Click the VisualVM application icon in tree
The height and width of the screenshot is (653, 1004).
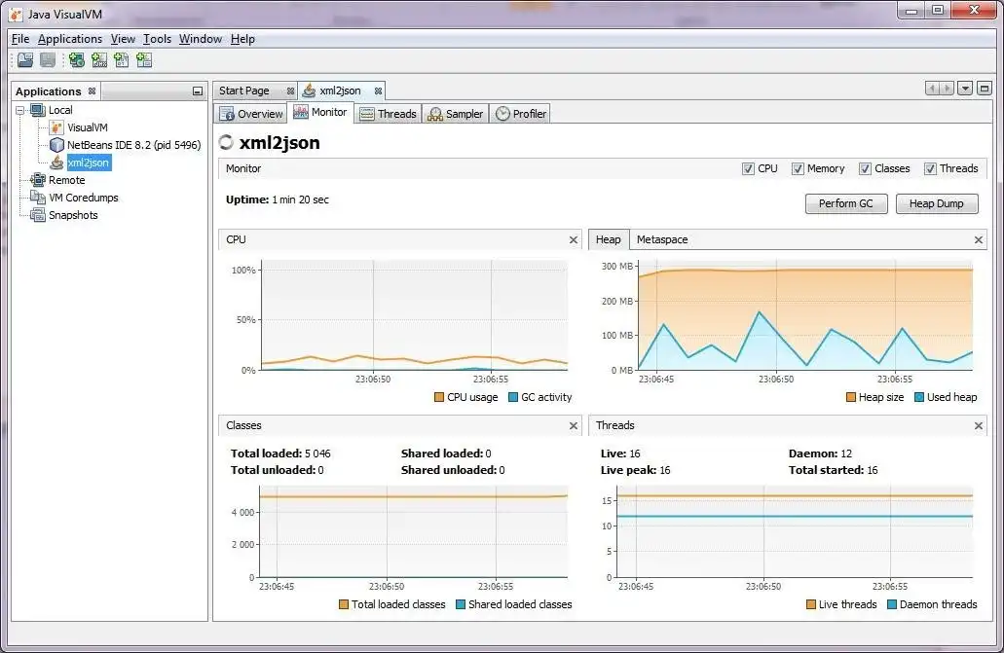click(56, 127)
